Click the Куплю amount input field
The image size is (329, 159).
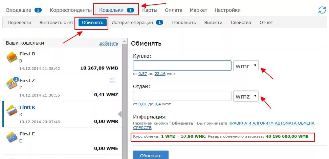tap(182, 66)
